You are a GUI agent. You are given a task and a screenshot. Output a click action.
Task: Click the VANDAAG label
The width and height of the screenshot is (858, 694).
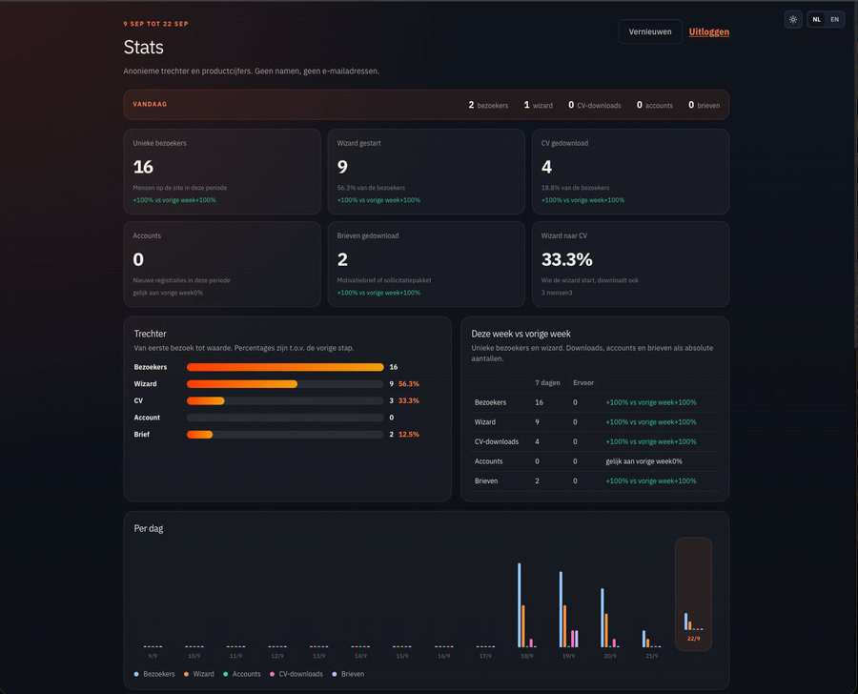point(150,104)
